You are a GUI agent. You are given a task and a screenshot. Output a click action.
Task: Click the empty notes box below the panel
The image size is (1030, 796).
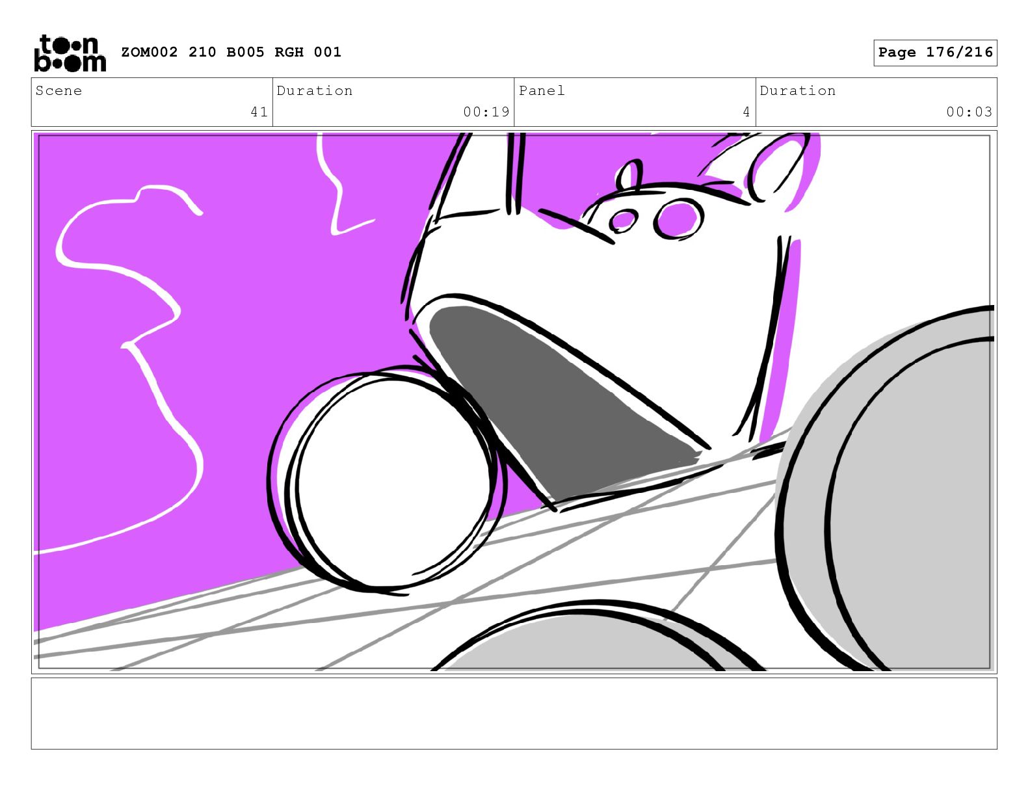[x=514, y=713]
